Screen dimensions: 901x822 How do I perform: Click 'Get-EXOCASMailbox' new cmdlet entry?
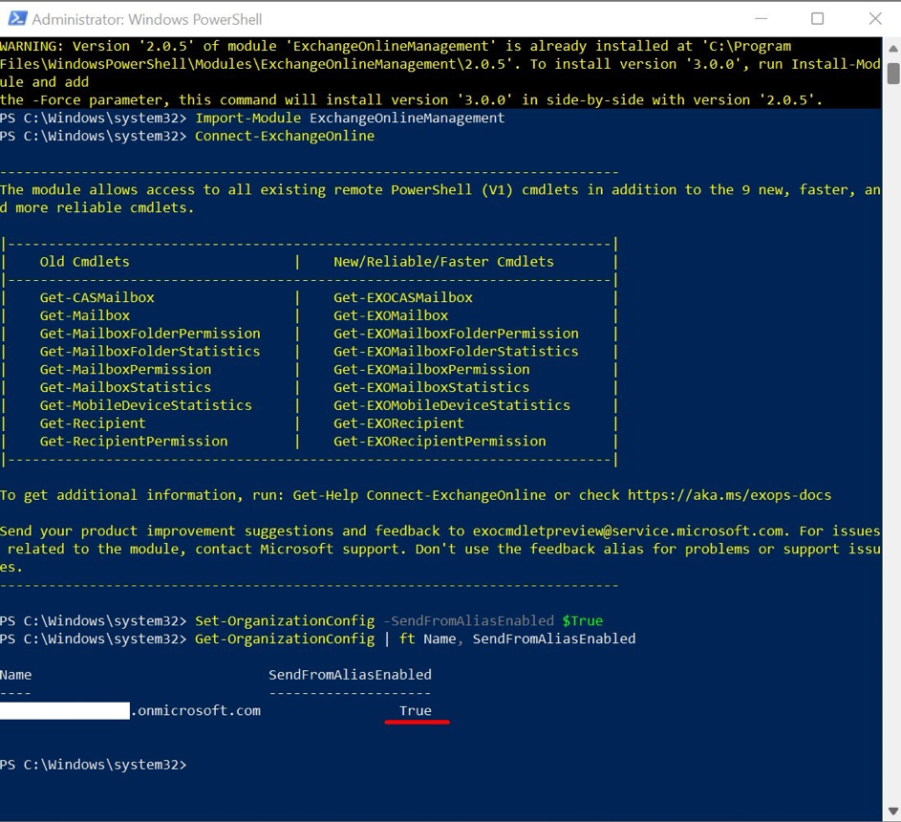[x=403, y=298]
